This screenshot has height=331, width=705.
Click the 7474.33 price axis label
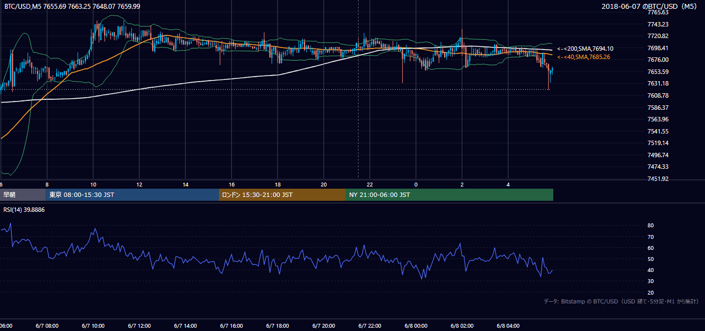pos(658,167)
